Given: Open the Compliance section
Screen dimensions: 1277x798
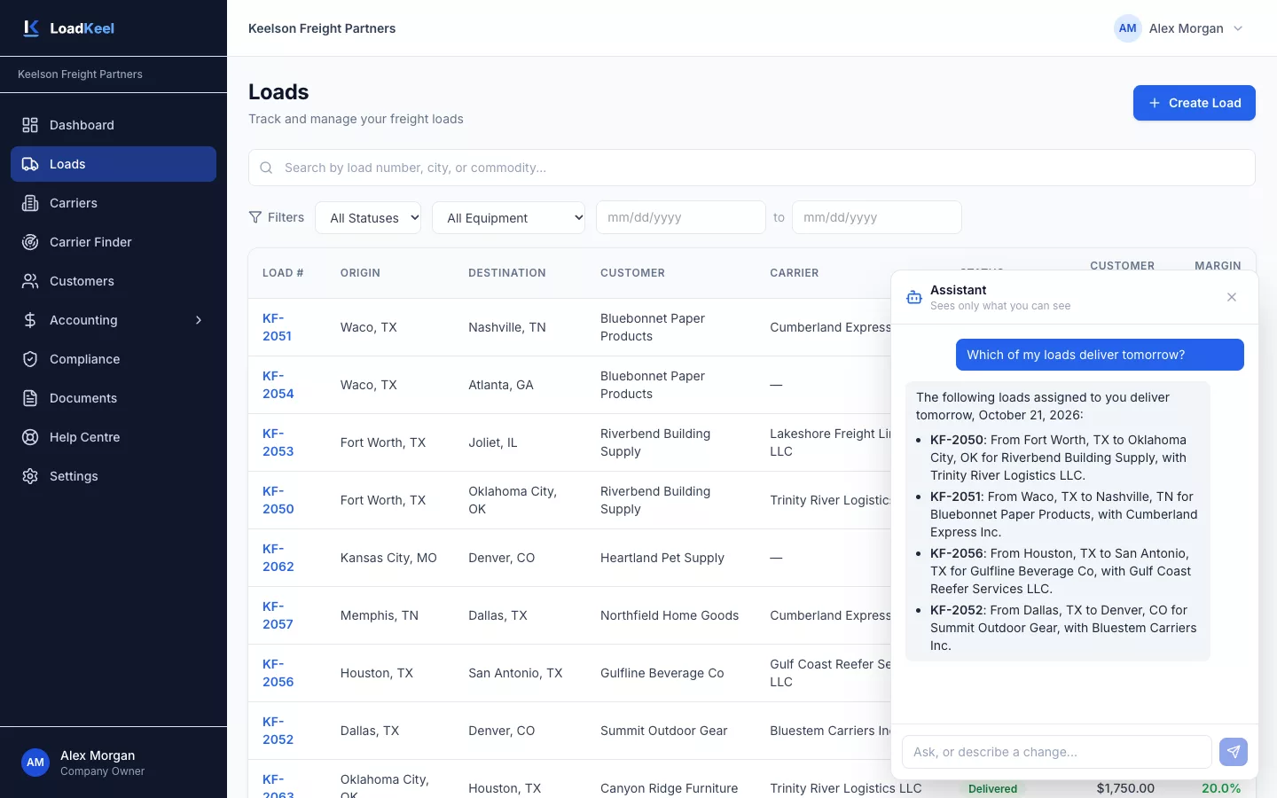Looking at the screenshot, I should coord(114,359).
